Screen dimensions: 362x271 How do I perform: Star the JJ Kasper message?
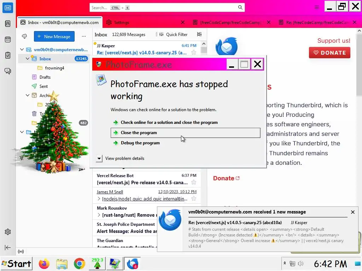[194, 53]
